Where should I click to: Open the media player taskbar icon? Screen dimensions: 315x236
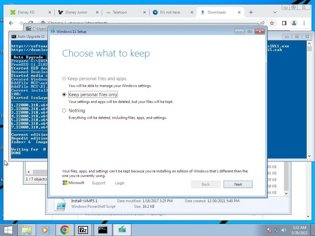[x=46, y=230]
